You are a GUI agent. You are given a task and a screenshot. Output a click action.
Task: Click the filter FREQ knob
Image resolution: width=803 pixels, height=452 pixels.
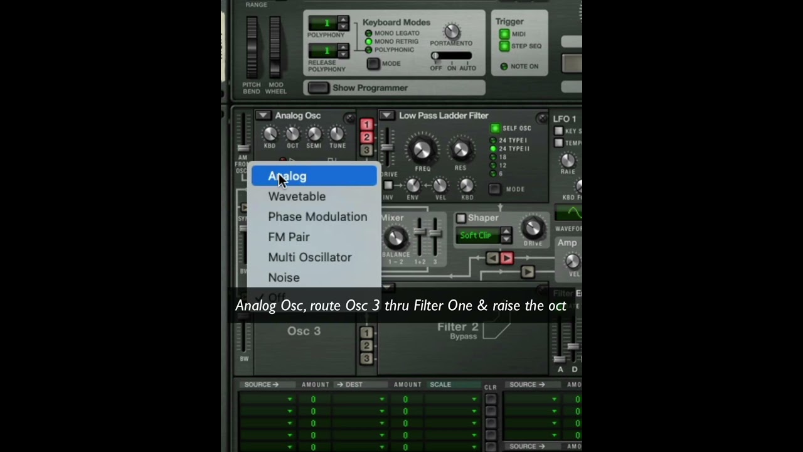point(422,149)
